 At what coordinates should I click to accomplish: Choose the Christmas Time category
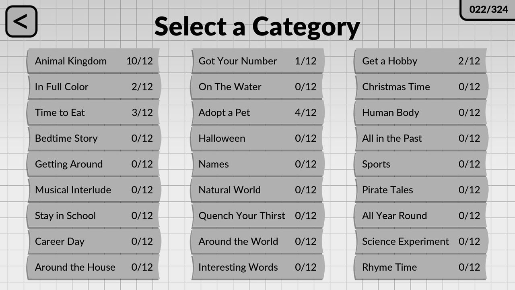(421, 87)
